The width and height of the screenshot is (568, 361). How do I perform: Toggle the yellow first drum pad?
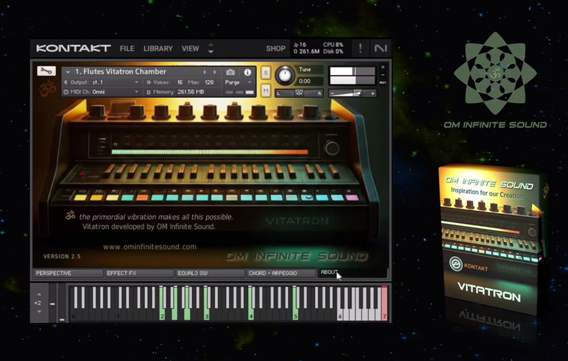coord(80,197)
